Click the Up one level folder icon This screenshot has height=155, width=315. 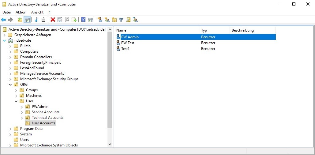pos(20,20)
